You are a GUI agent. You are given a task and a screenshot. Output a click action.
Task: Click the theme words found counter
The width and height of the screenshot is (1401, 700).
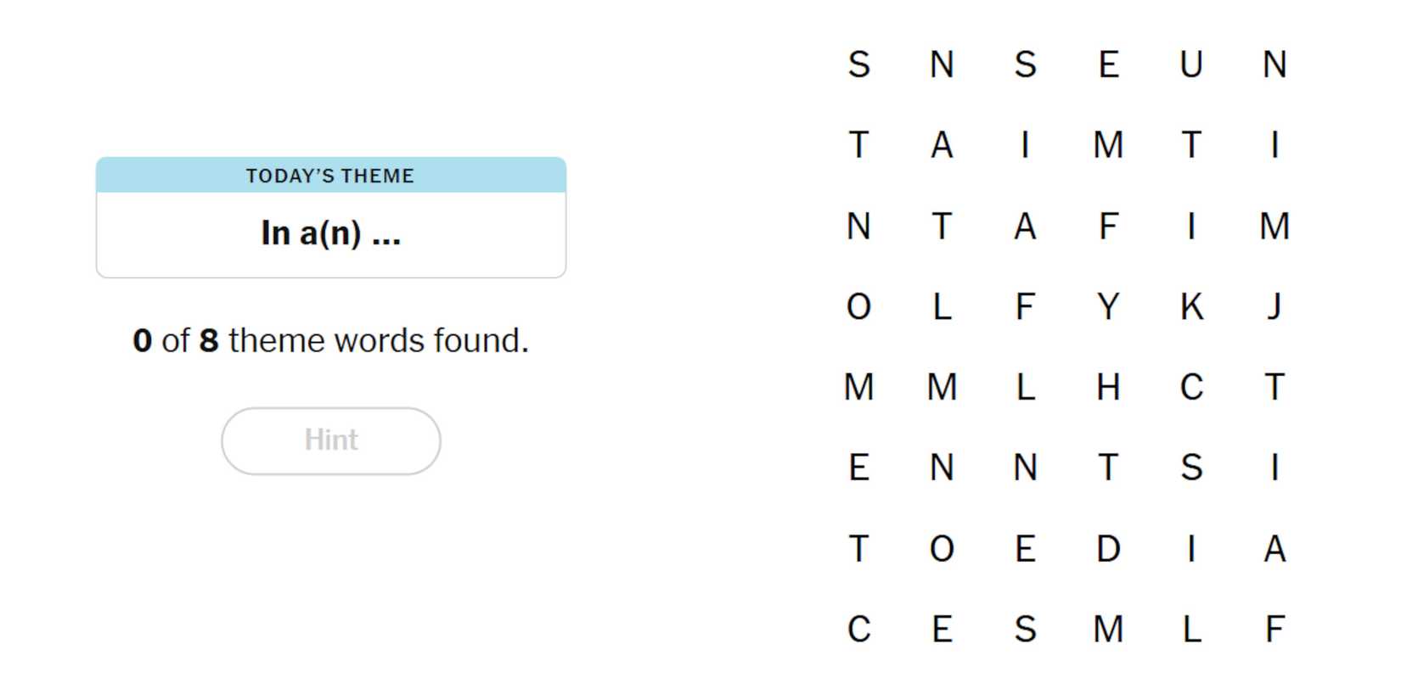[330, 340]
